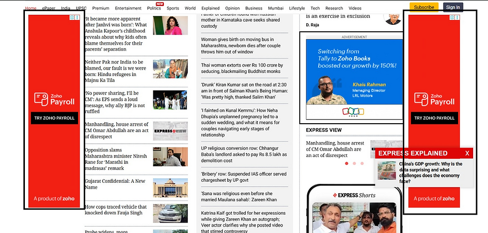The image size is (488, 233).
Task: Open Fauja Singh vehicle traced article
Action: (x=116, y=210)
